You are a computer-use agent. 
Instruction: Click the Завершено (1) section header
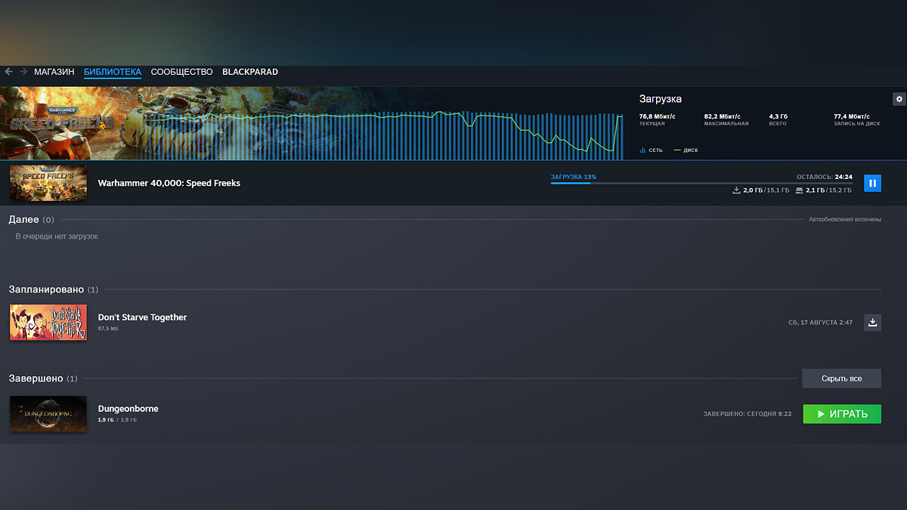click(x=43, y=378)
